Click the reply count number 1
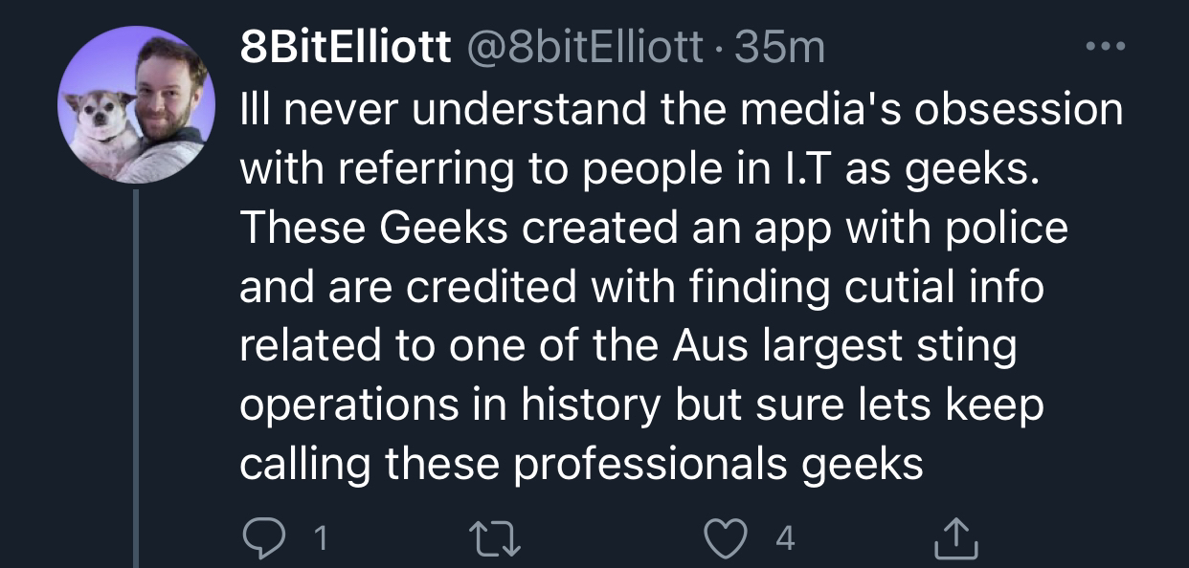Viewport: 1189px width, 568px height. click(320, 540)
